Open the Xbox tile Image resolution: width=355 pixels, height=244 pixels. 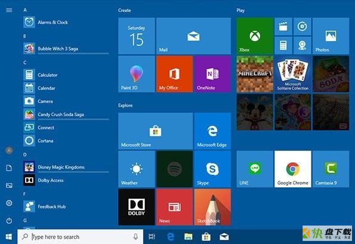coord(255,36)
